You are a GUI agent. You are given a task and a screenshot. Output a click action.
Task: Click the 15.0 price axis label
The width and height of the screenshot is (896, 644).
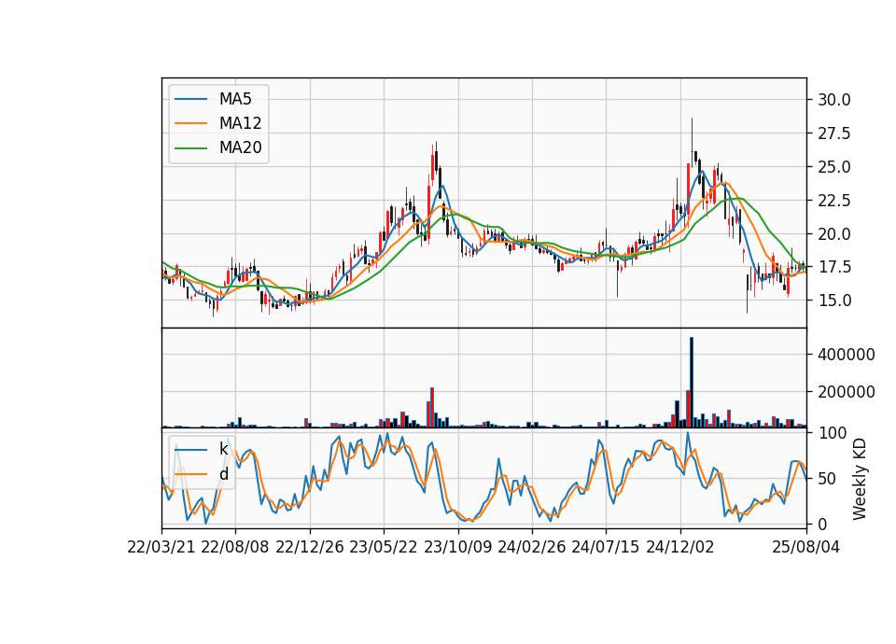click(833, 301)
